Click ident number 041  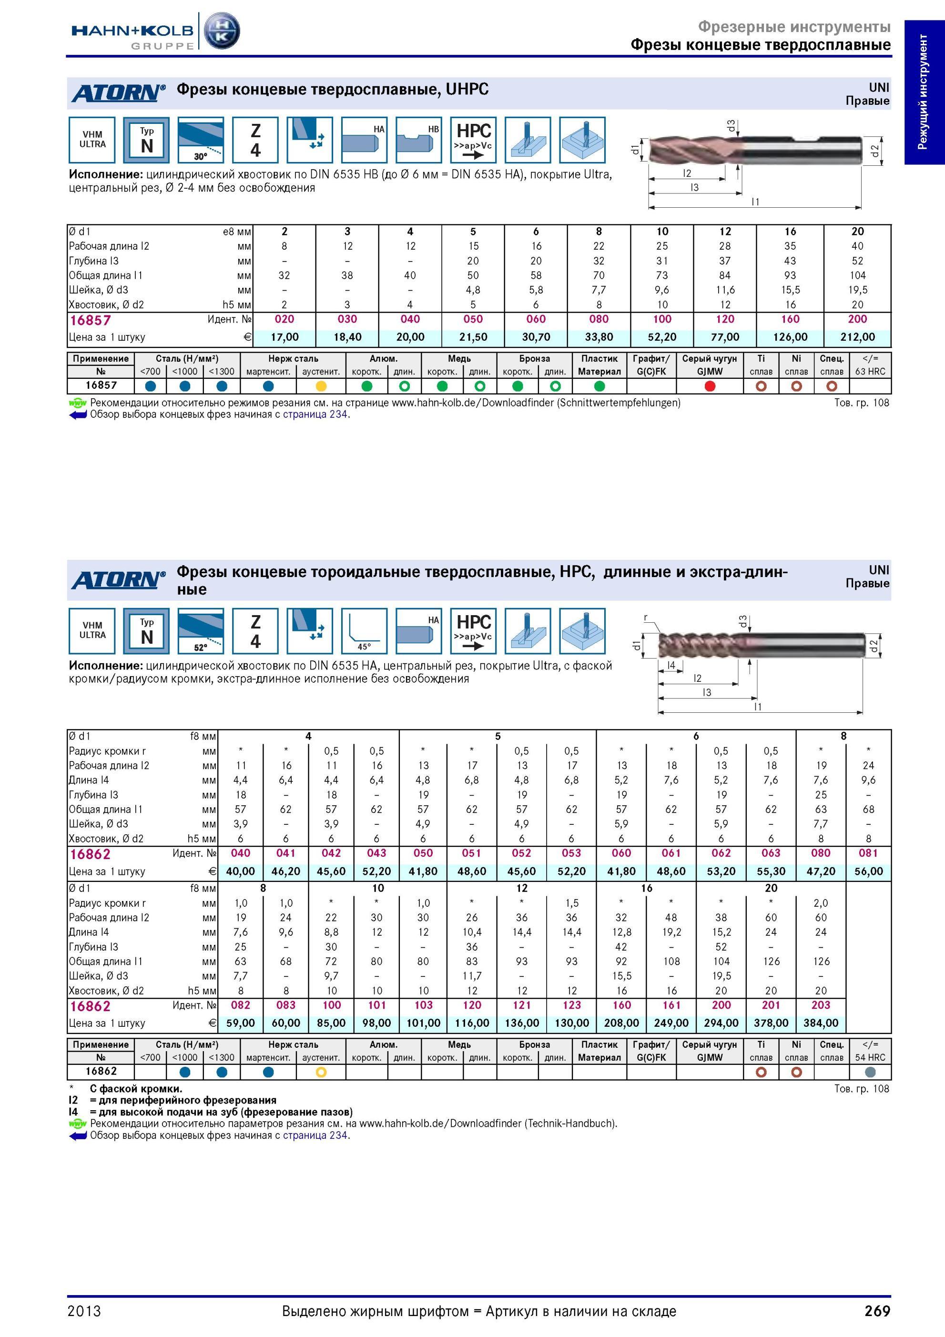[285, 853]
